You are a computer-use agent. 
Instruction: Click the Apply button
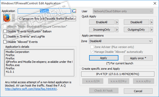104,58
